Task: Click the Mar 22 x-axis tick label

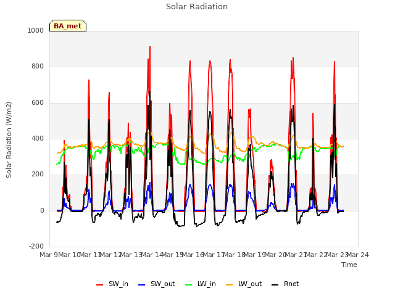Action: pos(317,255)
